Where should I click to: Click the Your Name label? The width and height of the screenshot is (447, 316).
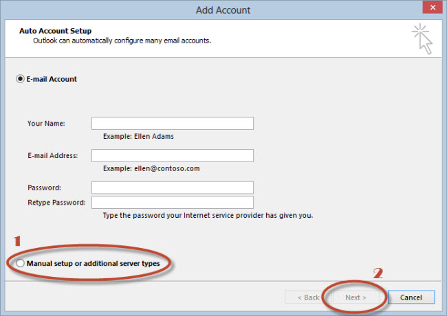46,124
